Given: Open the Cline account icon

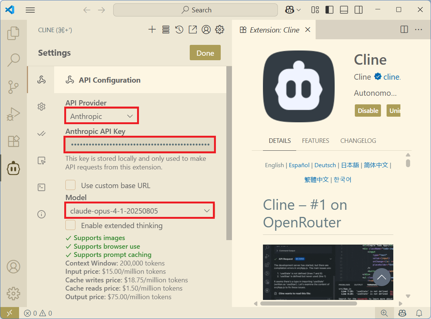Looking at the screenshot, I should 206,29.
